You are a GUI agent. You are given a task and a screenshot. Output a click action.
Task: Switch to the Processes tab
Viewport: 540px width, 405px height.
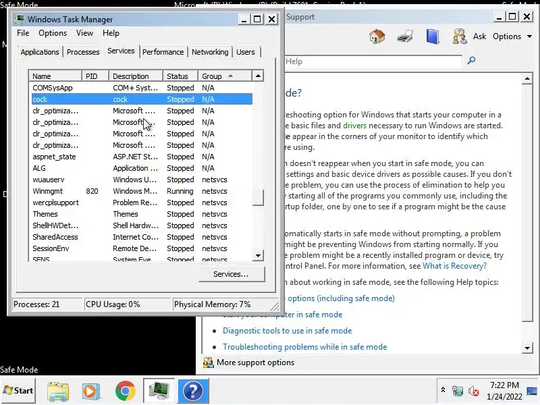click(x=83, y=52)
